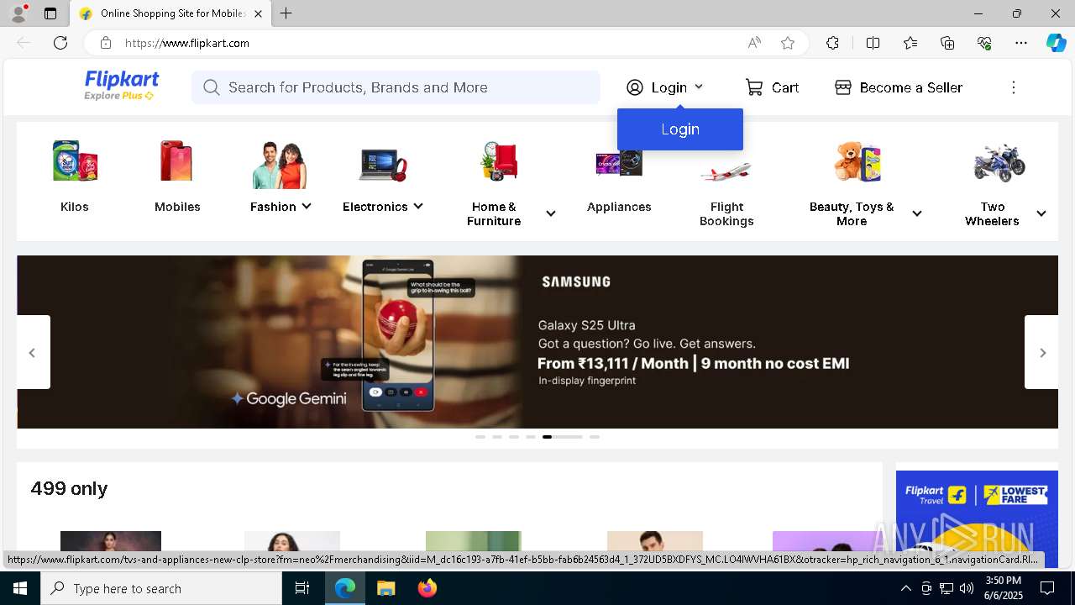Type here to search taskbar field
Viewport: 1075px width, 605px height.
[161, 588]
